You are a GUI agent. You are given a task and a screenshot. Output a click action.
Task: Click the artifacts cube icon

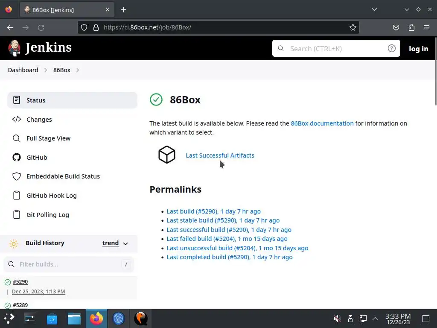167,155
